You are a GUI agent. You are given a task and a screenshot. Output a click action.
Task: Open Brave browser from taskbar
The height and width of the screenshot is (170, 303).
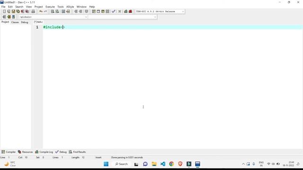pyautogui.click(x=180, y=164)
